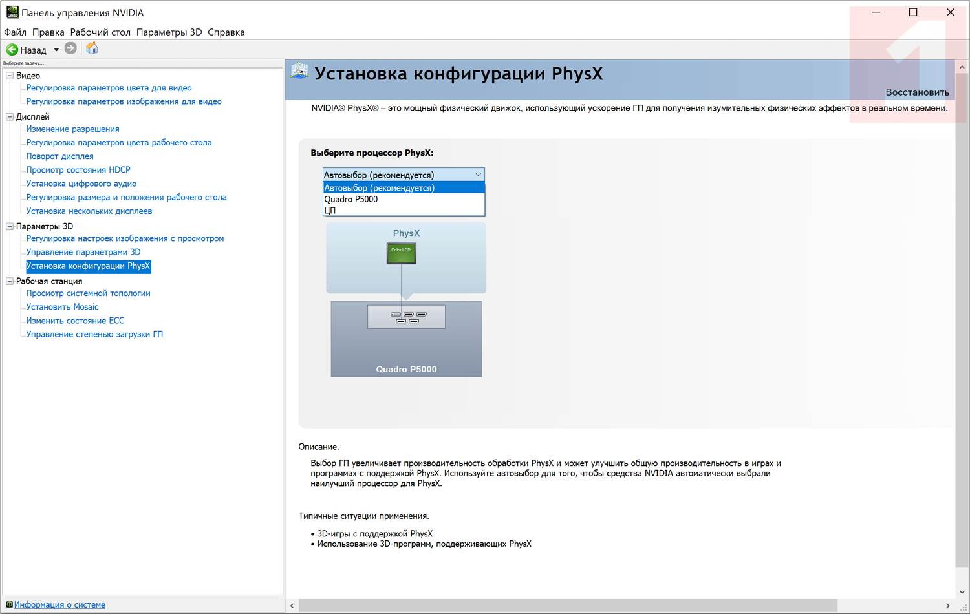
Task: Click the vertical scrollbar down arrow
Action: pos(962,591)
